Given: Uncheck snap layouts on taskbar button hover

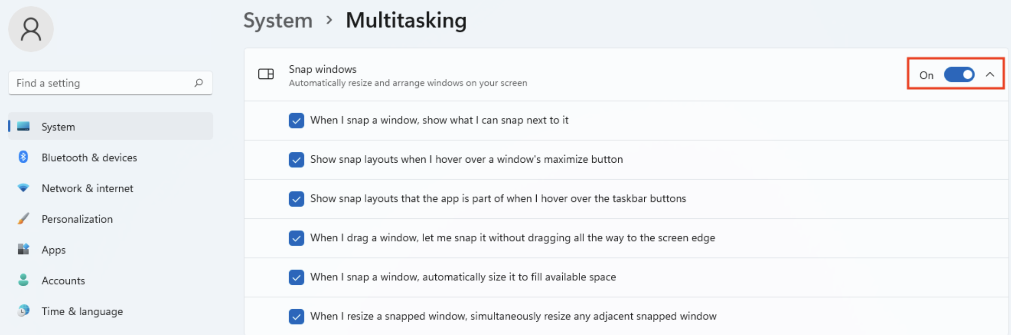Looking at the screenshot, I should [x=297, y=199].
